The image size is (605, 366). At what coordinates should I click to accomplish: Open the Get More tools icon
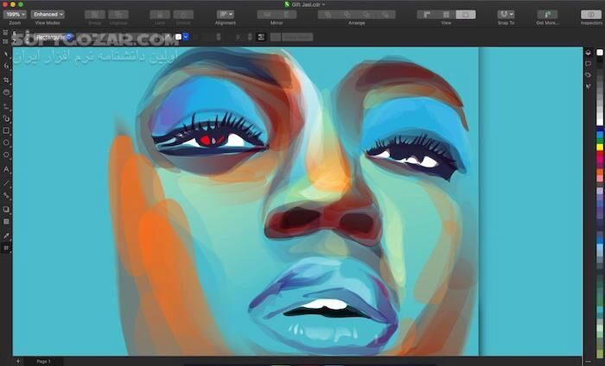pyautogui.click(x=547, y=15)
